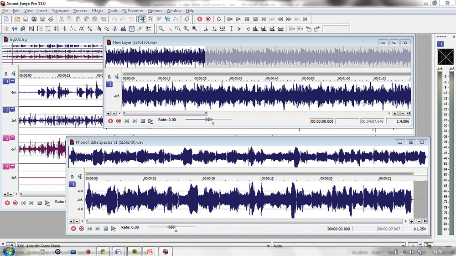Collapse track 3 with its minus button in frg002.frg
Screen dimensions: 456x256
click(12, 138)
